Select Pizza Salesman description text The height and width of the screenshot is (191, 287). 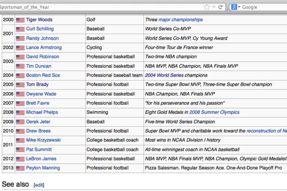[x=213, y=168]
